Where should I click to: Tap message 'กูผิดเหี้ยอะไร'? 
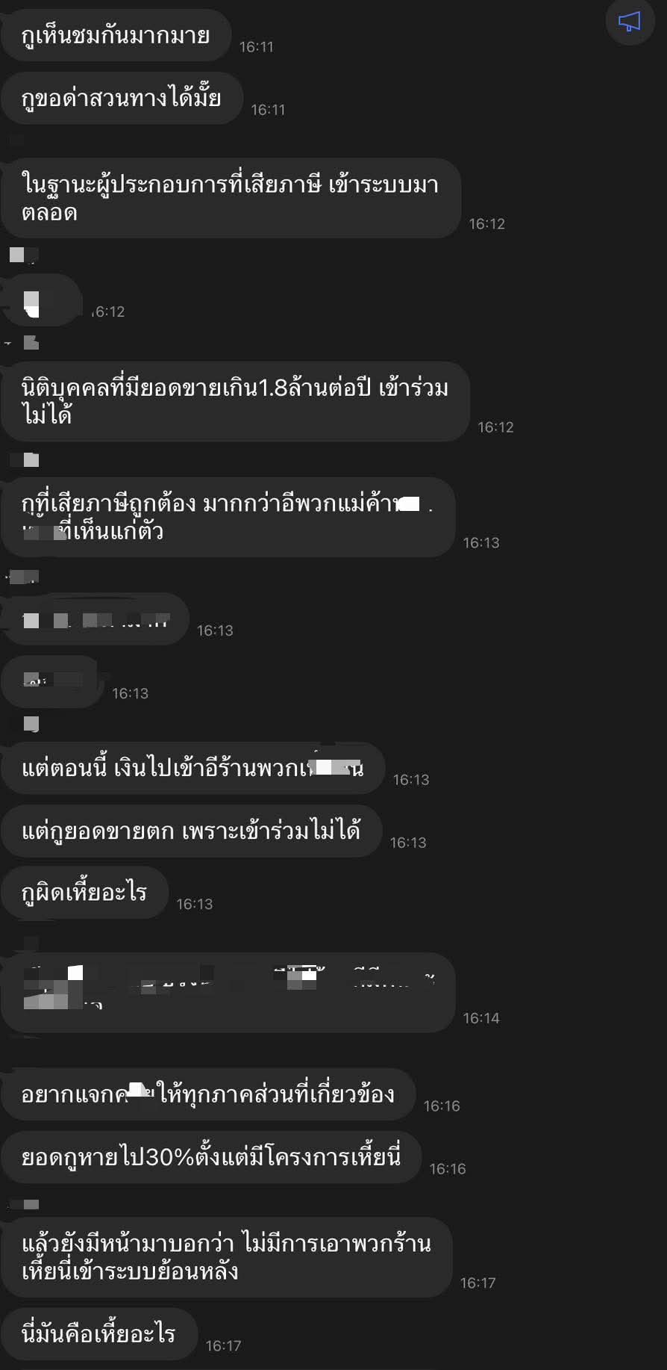[x=84, y=892]
